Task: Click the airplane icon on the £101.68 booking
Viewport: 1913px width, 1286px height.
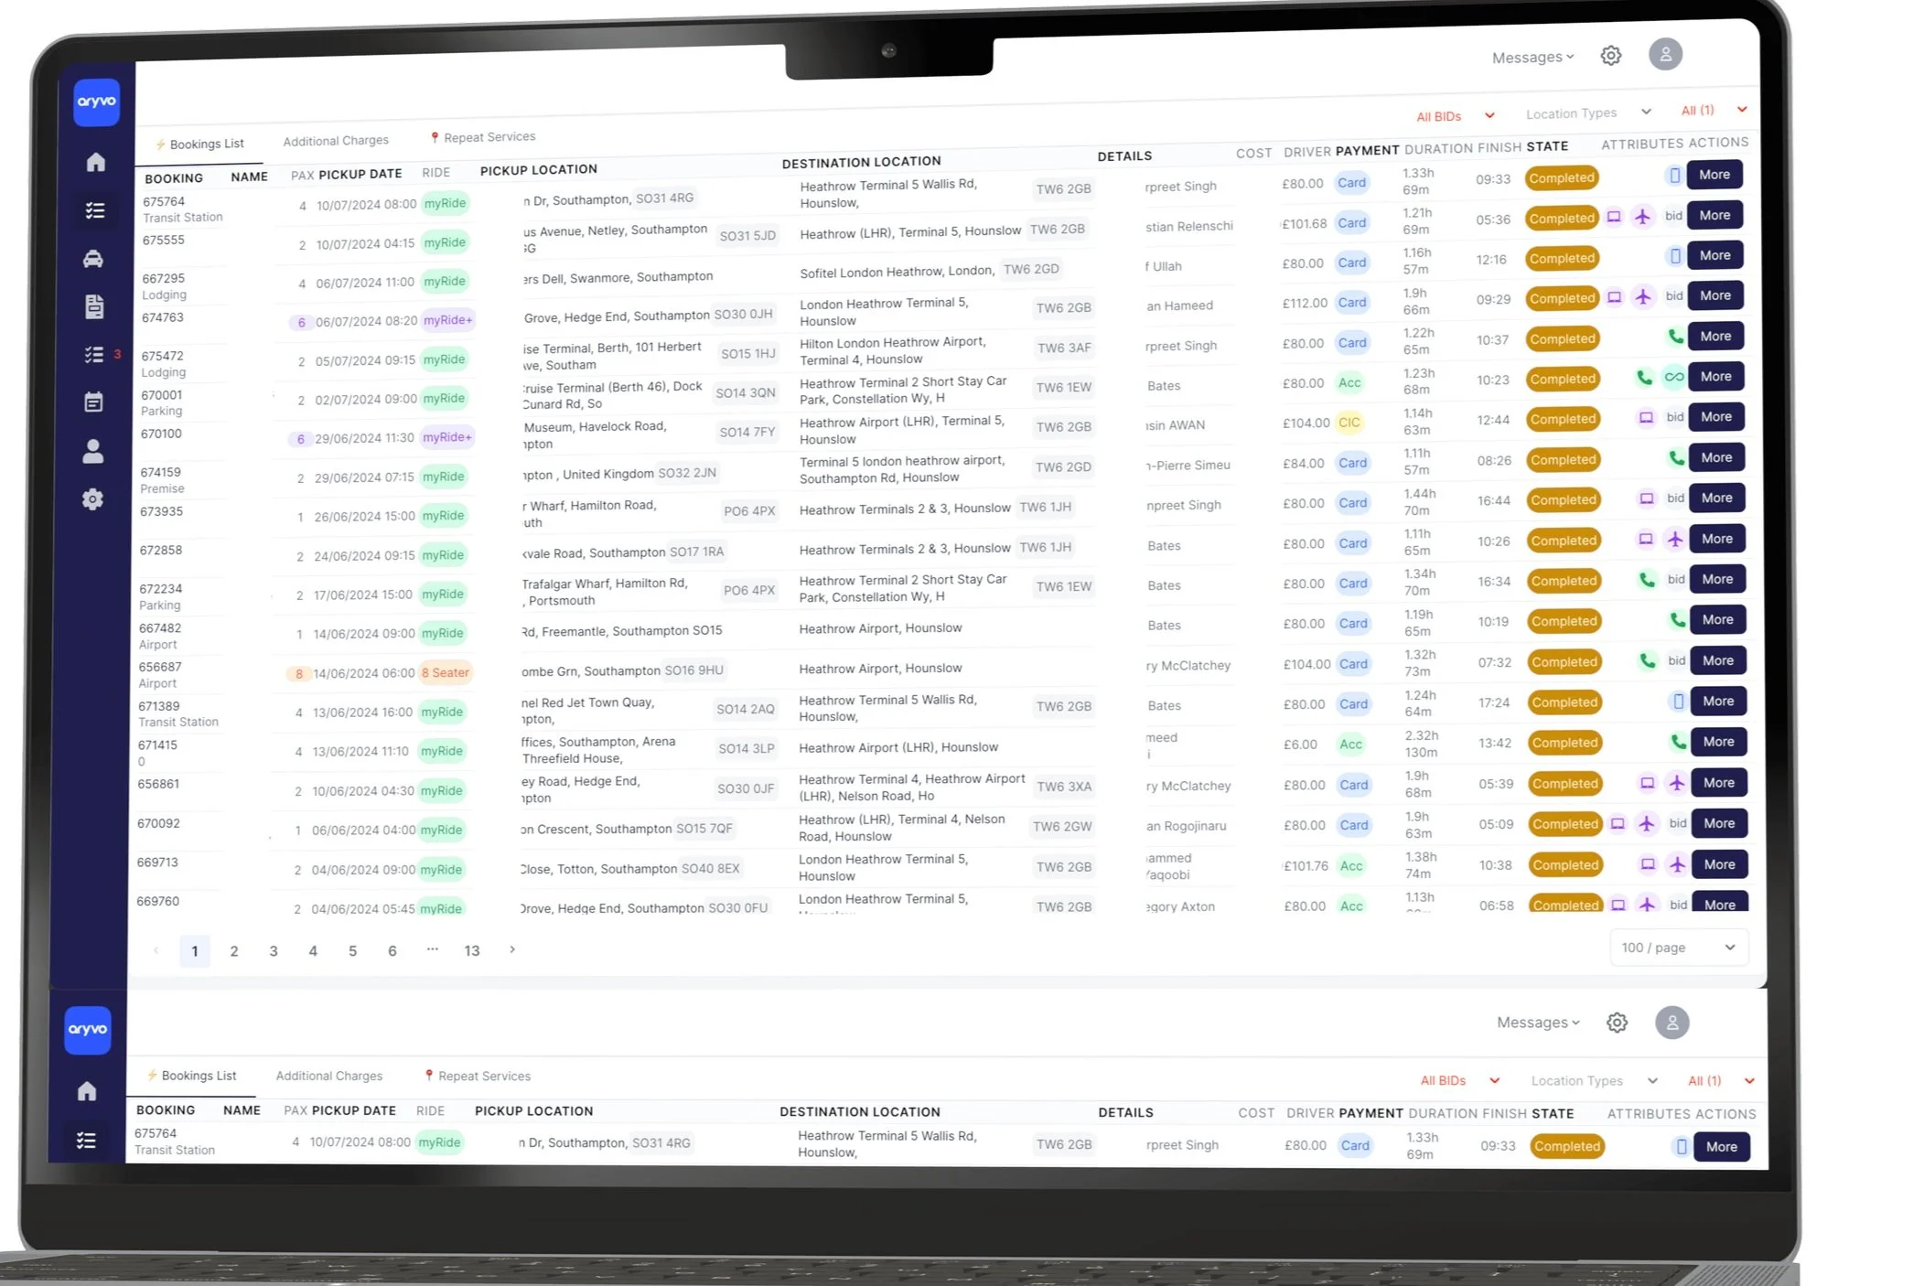Action: (1643, 217)
